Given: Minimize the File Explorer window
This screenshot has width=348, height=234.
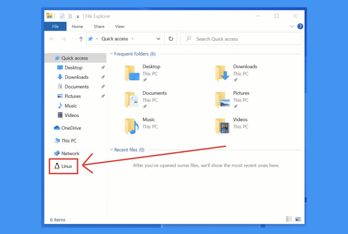Looking at the screenshot, I should pos(258,16).
